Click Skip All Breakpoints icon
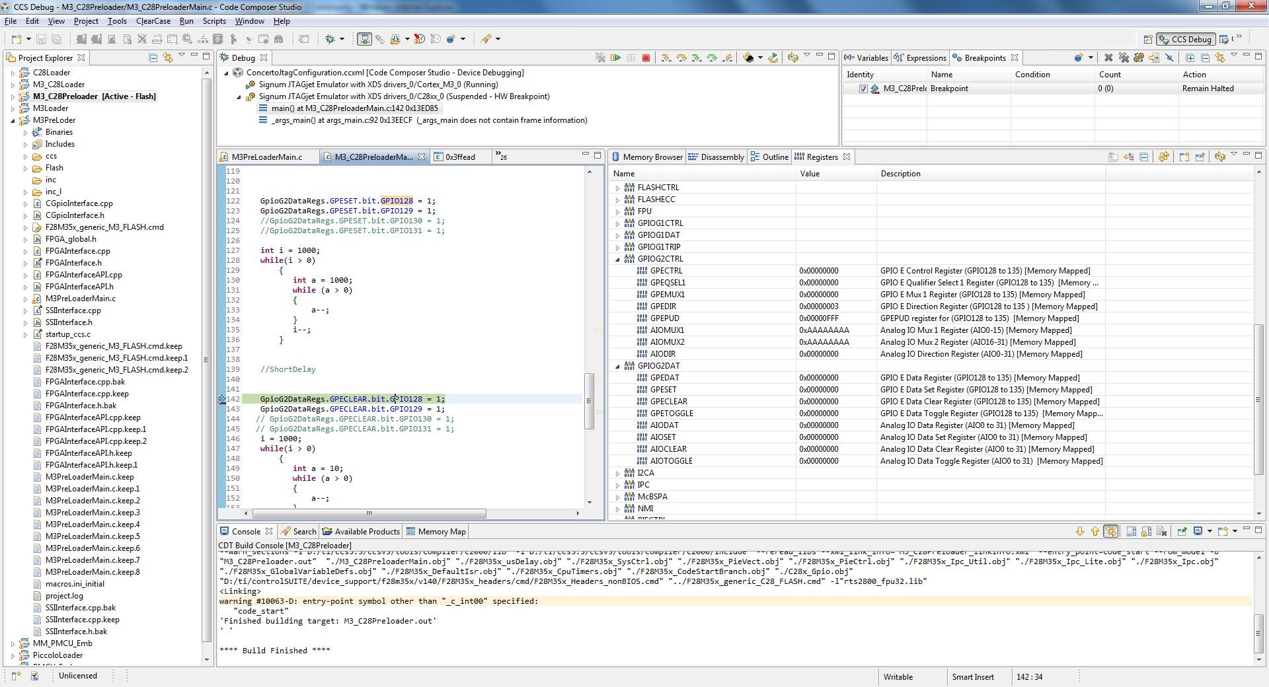1269x687 pixels. pyautogui.click(x=1169, y=58)
